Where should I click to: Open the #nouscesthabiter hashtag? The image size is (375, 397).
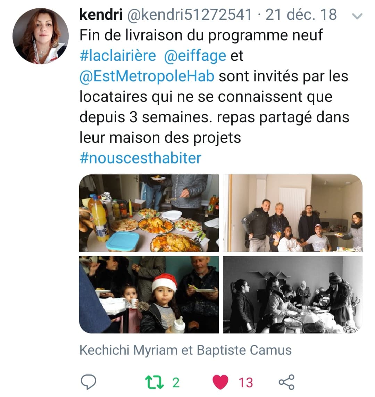click(140, 158)
